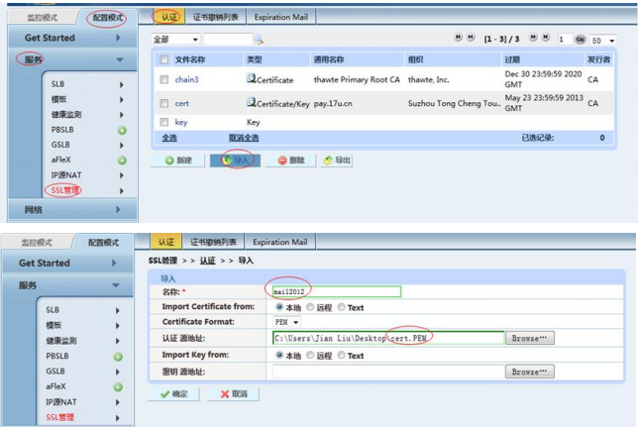Screen dimensions: 638x429
Task: Click the search magnifier beside the filter box
Action: [259, 40]
